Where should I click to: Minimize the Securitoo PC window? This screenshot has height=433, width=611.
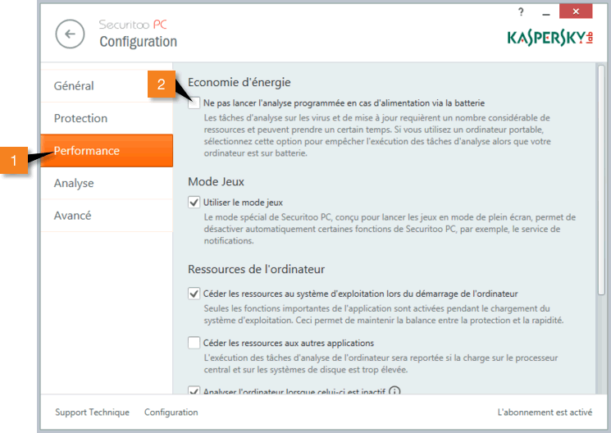pyautogui.click(x=544, y=11)
